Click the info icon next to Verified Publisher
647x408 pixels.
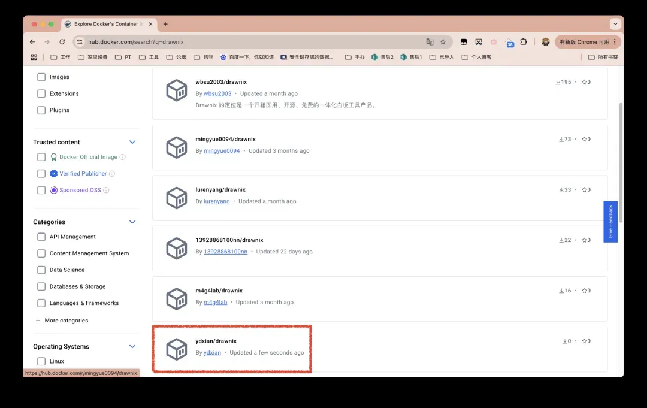tap(112, 174)
